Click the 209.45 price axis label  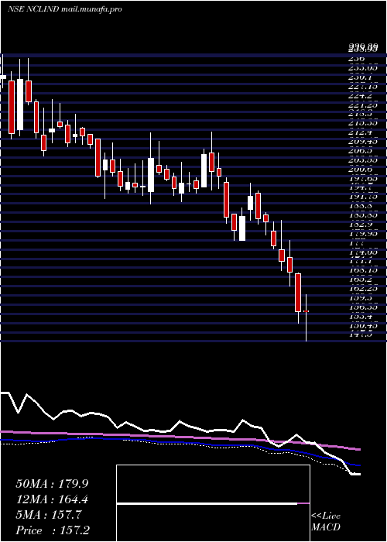(362, 142)
